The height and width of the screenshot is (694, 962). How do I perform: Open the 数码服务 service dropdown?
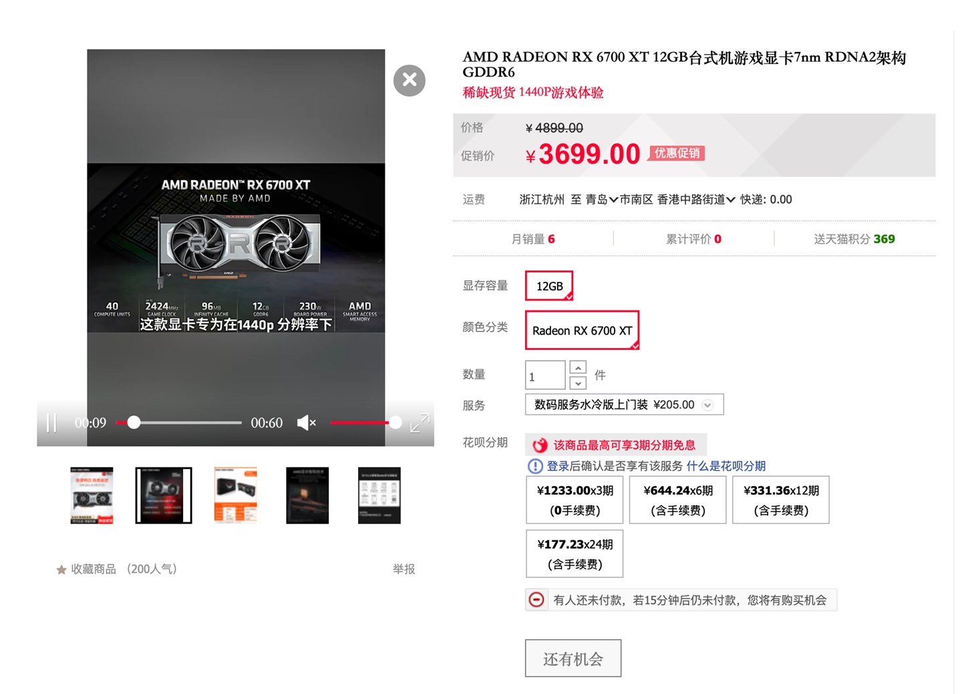[624, 405]
